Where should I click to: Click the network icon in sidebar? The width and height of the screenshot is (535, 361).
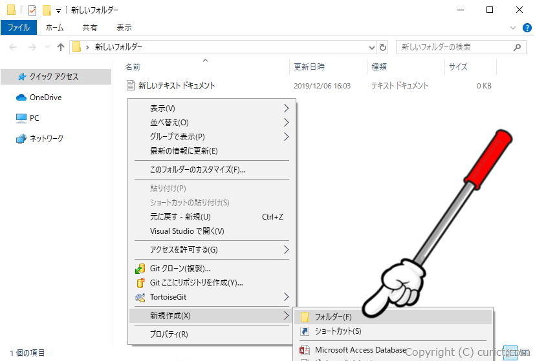pos(21,139)
